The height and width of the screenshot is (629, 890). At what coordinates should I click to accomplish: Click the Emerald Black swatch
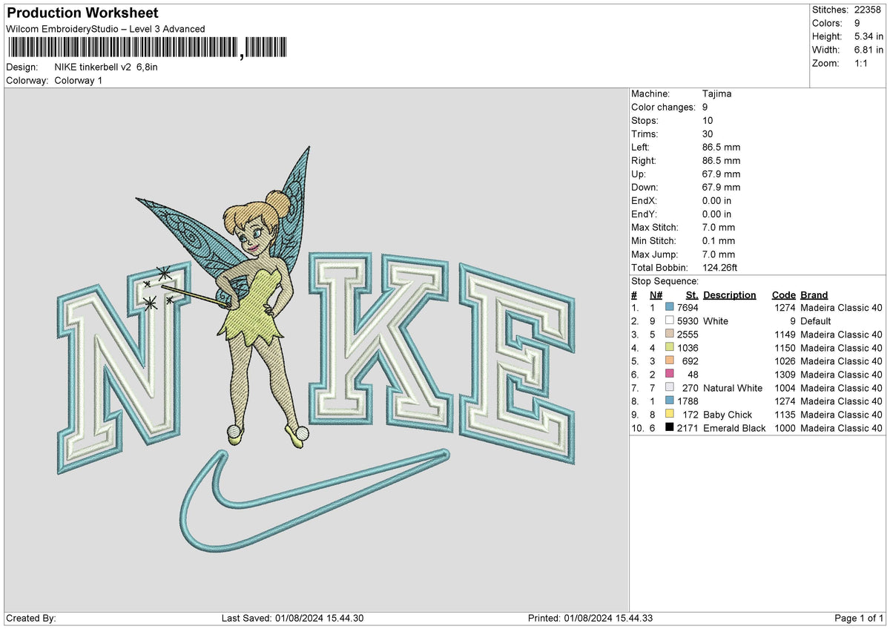point(670,428)
